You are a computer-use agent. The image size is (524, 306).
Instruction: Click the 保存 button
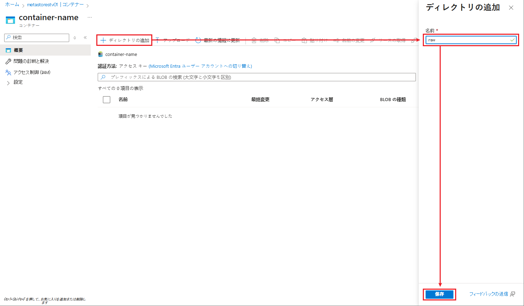coord(440,294)
